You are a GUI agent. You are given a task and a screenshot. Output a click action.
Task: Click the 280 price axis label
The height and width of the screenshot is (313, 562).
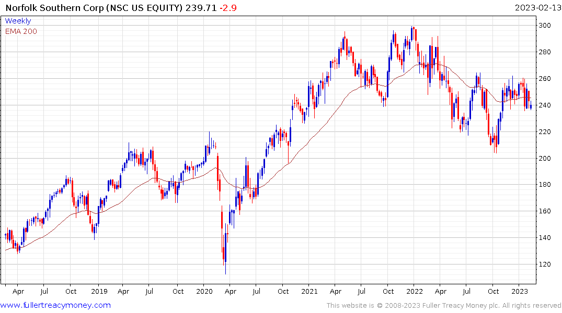pyautogui.click(x=545, y=52)
